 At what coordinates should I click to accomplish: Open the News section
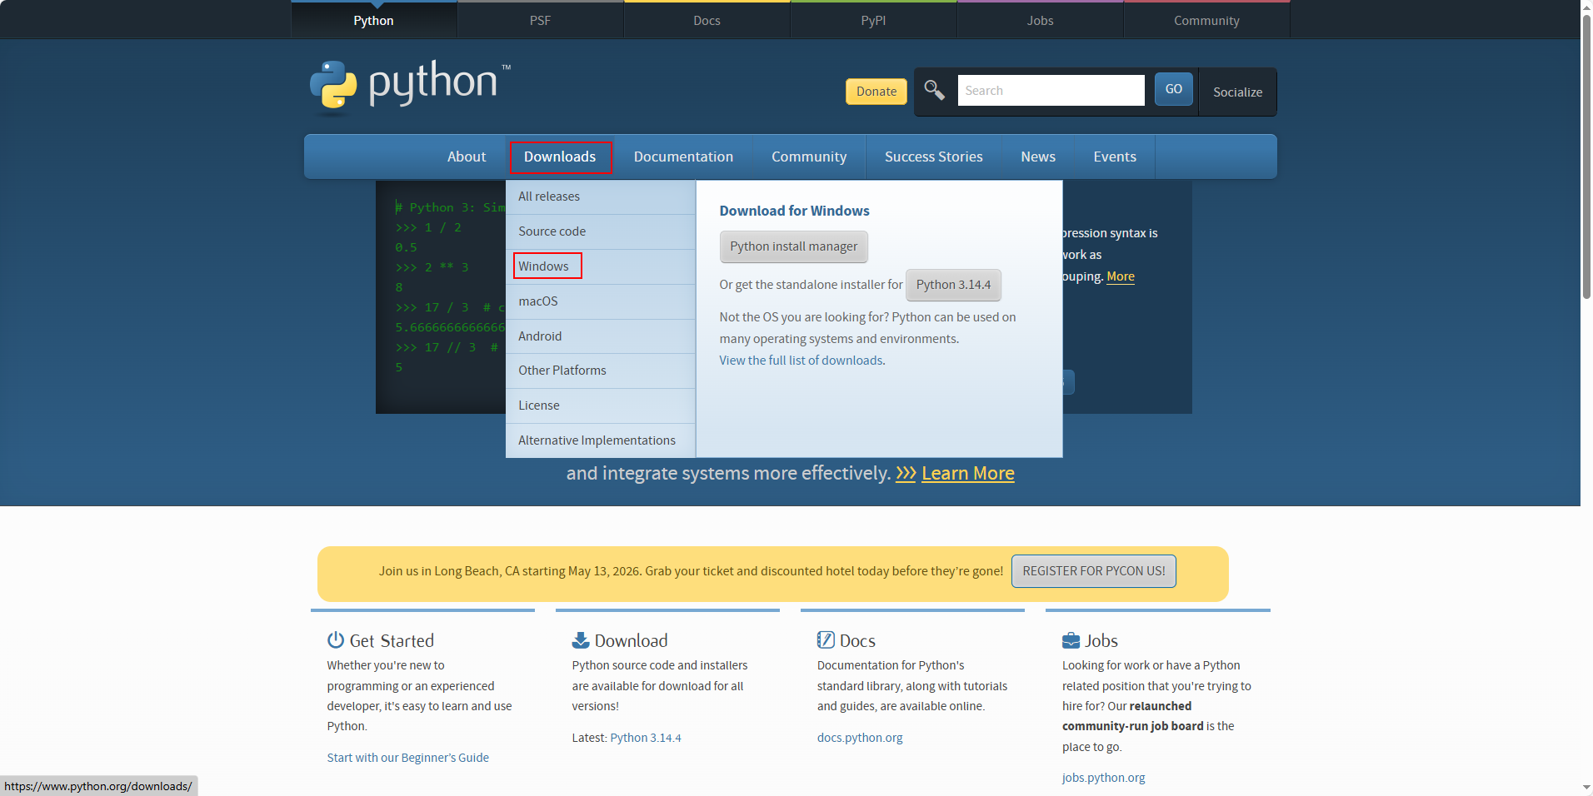click(x=1037, y=157)
